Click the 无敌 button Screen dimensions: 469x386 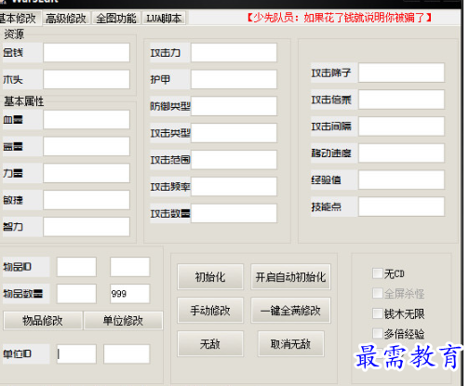210,343
